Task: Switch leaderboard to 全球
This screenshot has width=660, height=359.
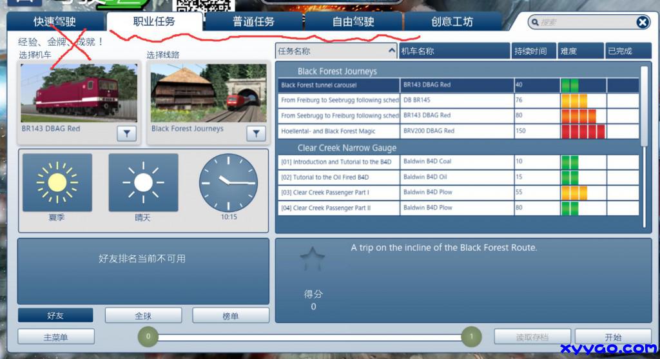Action: coord(142,316)
